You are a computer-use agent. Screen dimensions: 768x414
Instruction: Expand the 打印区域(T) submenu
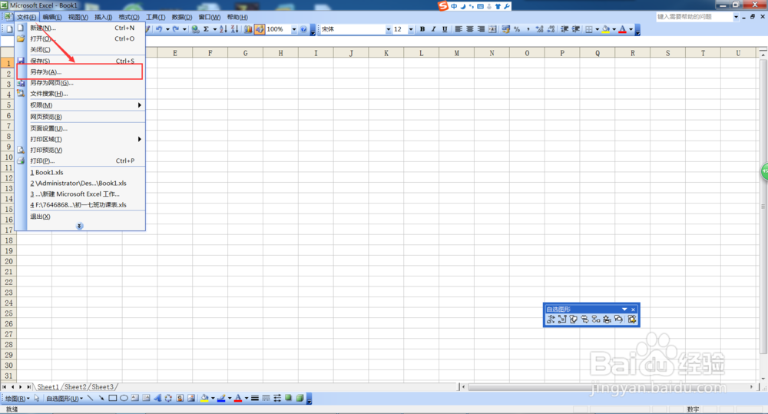[x=86, y=139]
